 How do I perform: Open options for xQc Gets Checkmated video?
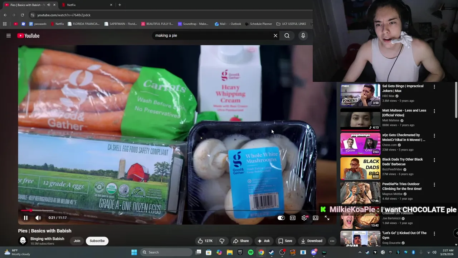434,136
